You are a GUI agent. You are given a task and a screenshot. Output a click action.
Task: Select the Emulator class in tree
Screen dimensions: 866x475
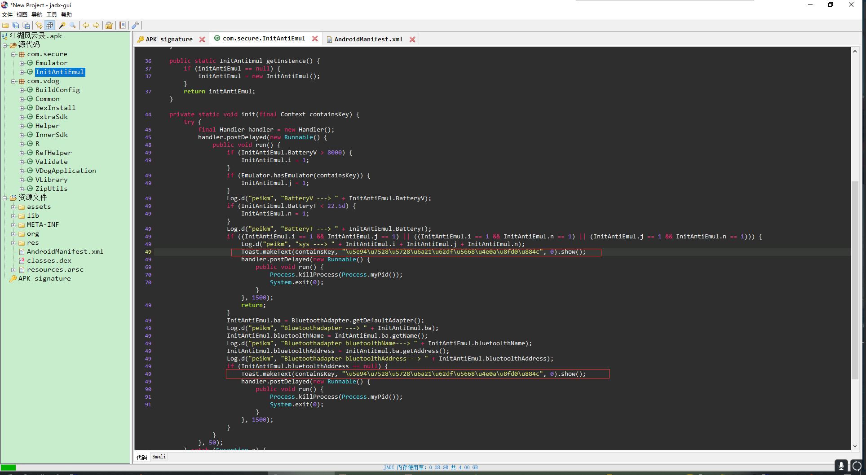[51, 63]
